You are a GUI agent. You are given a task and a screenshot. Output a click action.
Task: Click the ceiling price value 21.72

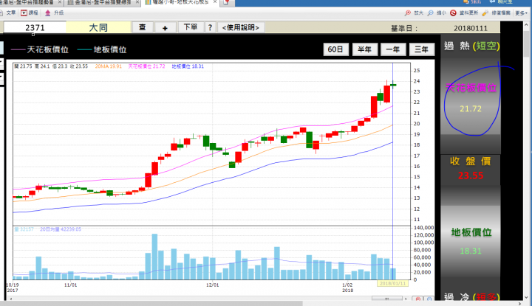coord(471,108)
